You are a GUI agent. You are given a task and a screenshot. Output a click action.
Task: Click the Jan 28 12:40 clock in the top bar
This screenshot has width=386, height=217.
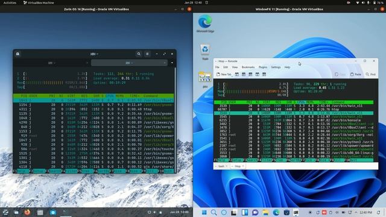click(x=193, y=2)
